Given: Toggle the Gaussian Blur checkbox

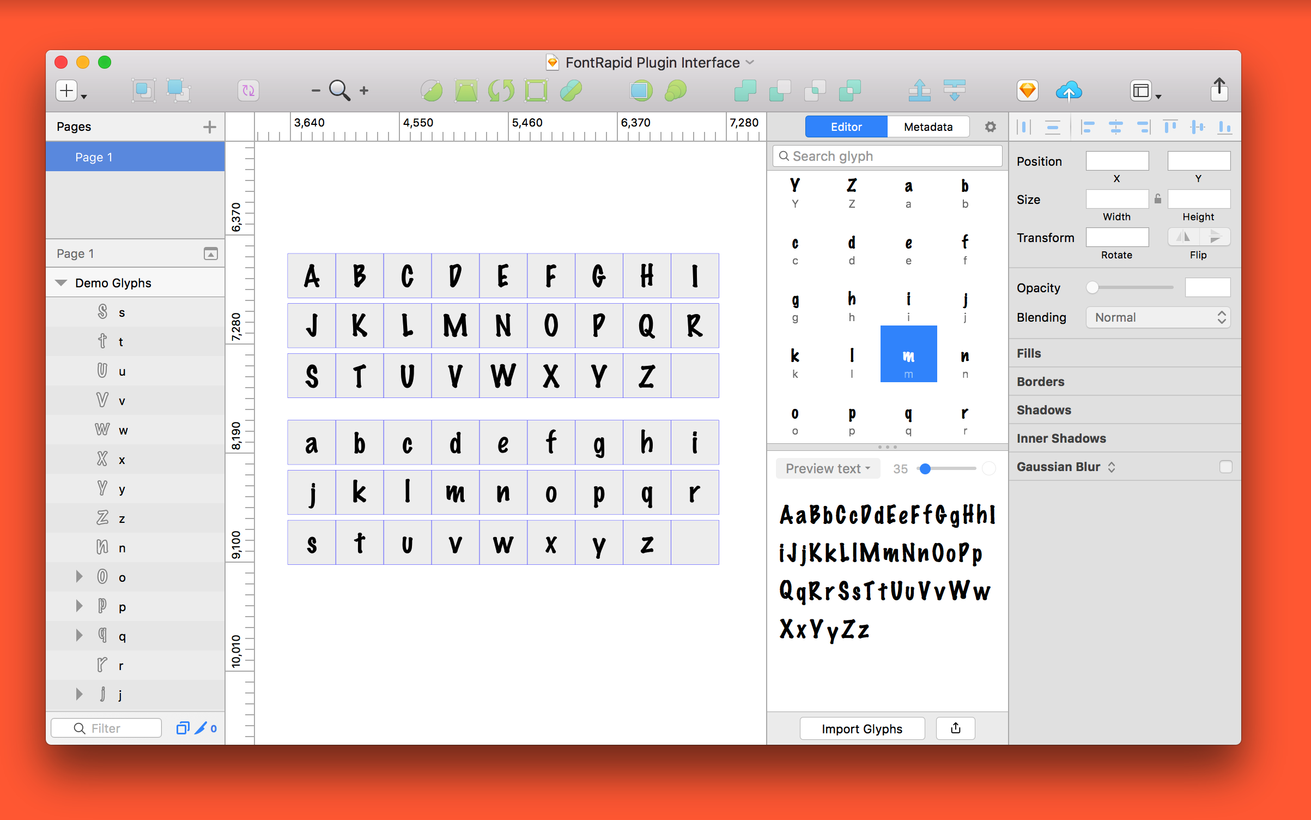Looking at the screenshot, I should point(1225,467).
